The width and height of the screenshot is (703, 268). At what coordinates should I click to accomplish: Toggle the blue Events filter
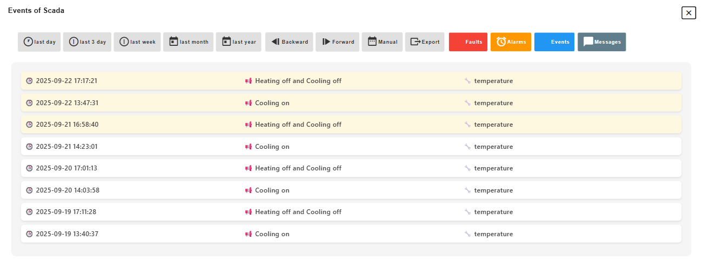point(554,42)
